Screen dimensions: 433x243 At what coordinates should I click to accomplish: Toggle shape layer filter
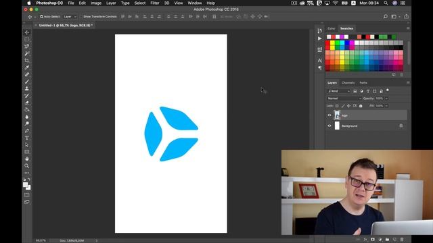[375, 91]
